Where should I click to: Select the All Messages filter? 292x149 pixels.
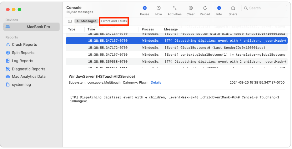point(86,21)
